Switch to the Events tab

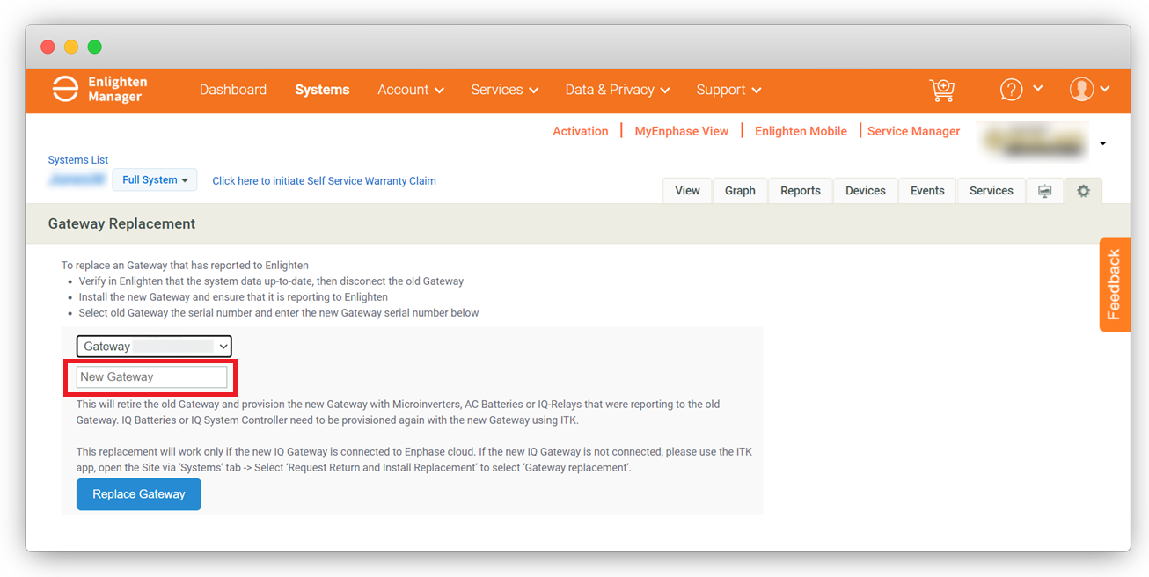[x=927, y=191]
